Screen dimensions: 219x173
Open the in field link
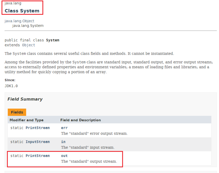coord(63,142)
